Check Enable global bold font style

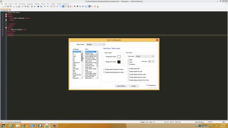click(129, 74)
